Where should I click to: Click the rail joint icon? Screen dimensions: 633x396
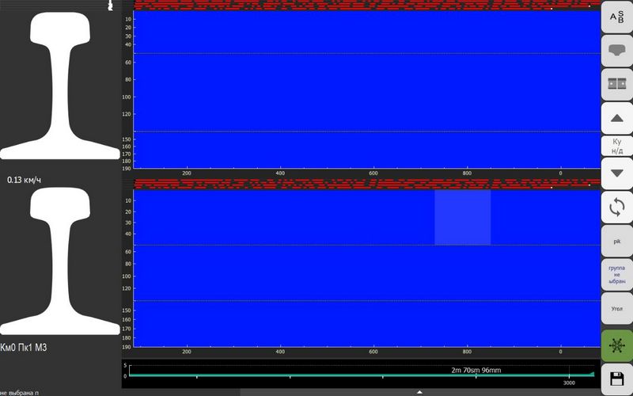click(617, 84)
